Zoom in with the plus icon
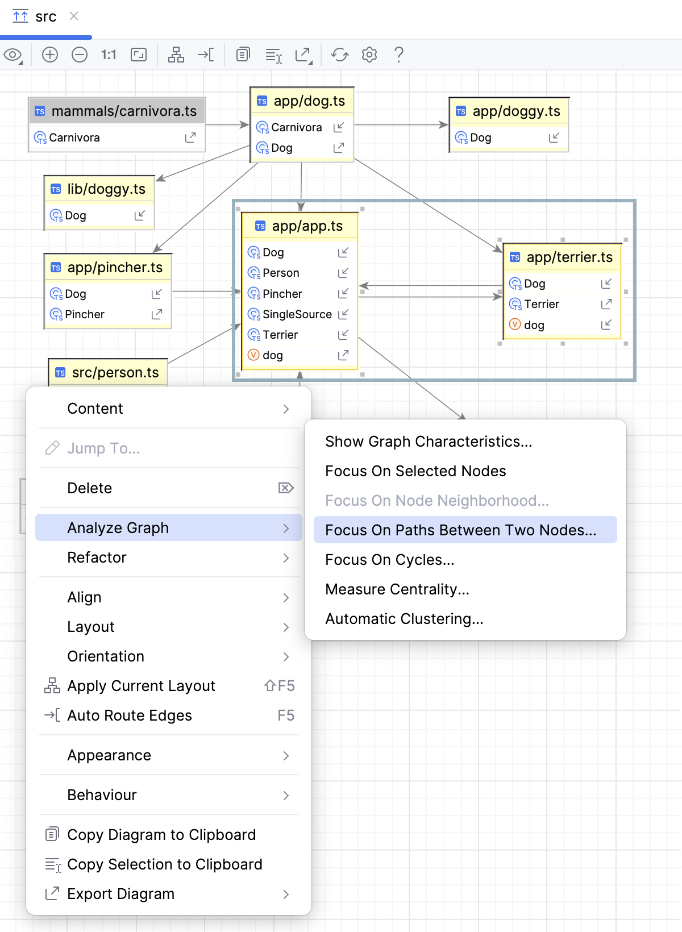 [50, 55]
